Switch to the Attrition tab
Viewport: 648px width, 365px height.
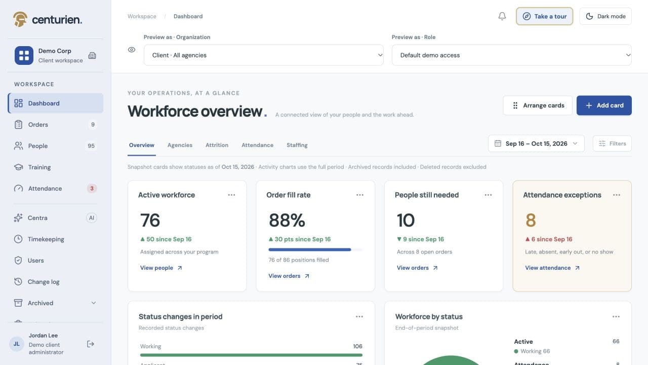point(217,145)
